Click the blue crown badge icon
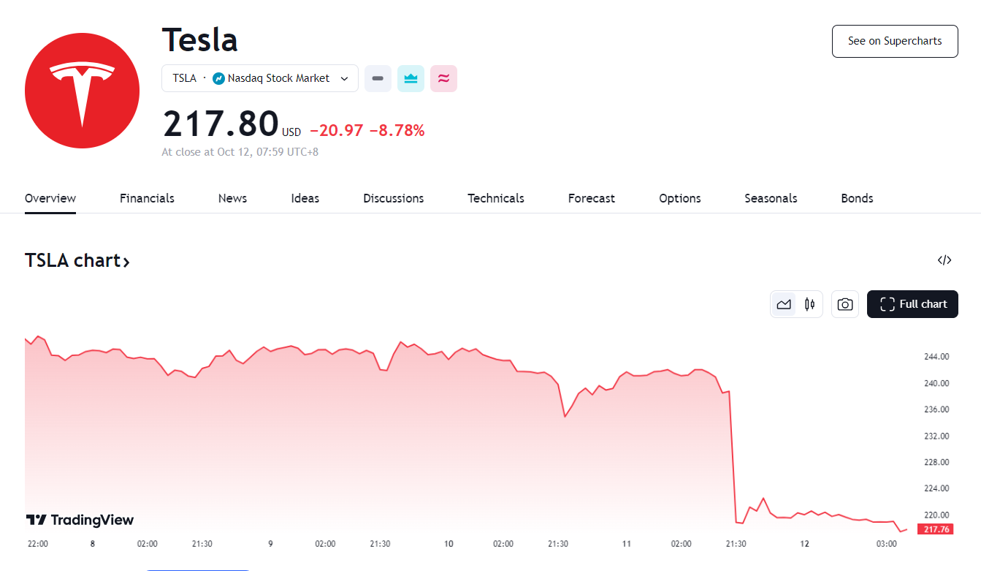This screenshot has height=571, width=981. 411,78
